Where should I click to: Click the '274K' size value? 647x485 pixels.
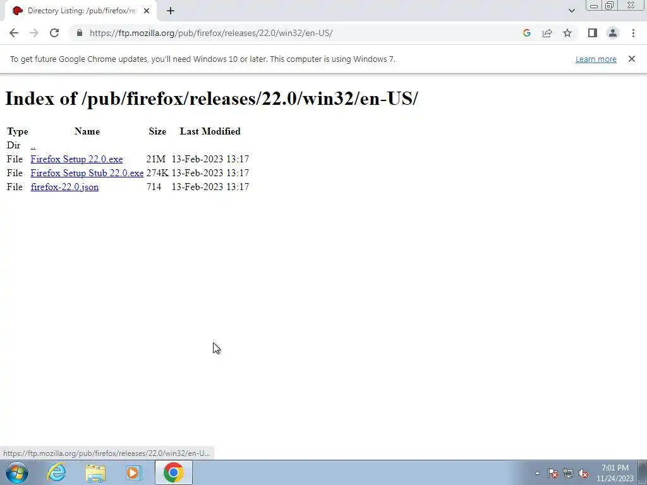(157, 173)
